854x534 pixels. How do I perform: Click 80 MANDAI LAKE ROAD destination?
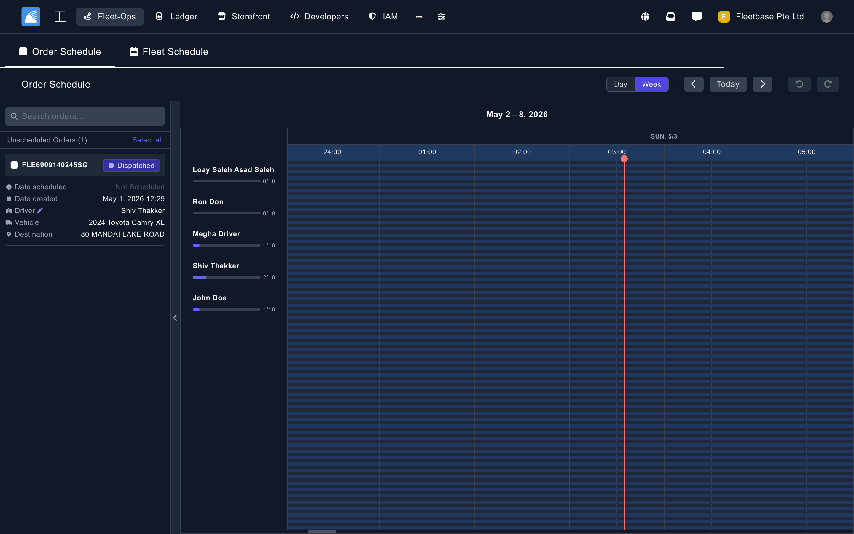click(122, 234)
